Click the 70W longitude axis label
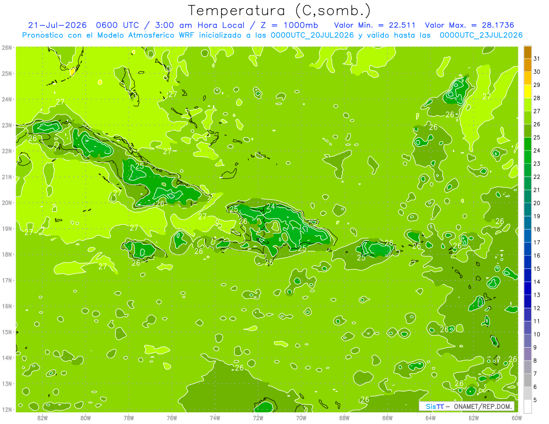The width and height of the screenshot is (549, 424). pyautogui.click(x=301, y=418)
